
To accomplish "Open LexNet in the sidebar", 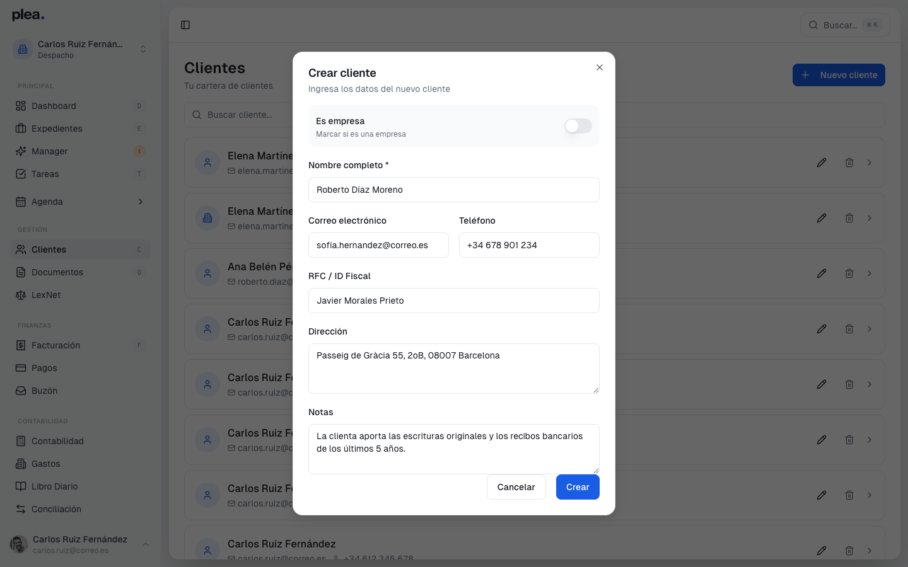I will click(x=80, y=295).
